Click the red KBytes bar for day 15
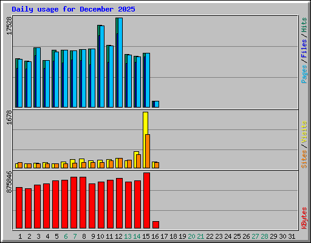This screenshot has height=243, width=311. pyautogui.click(x=146, y=200)
